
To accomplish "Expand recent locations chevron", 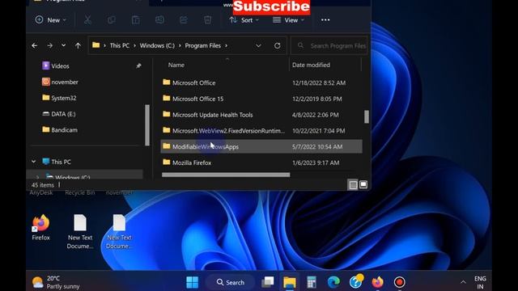I will (x=63, y=45).
